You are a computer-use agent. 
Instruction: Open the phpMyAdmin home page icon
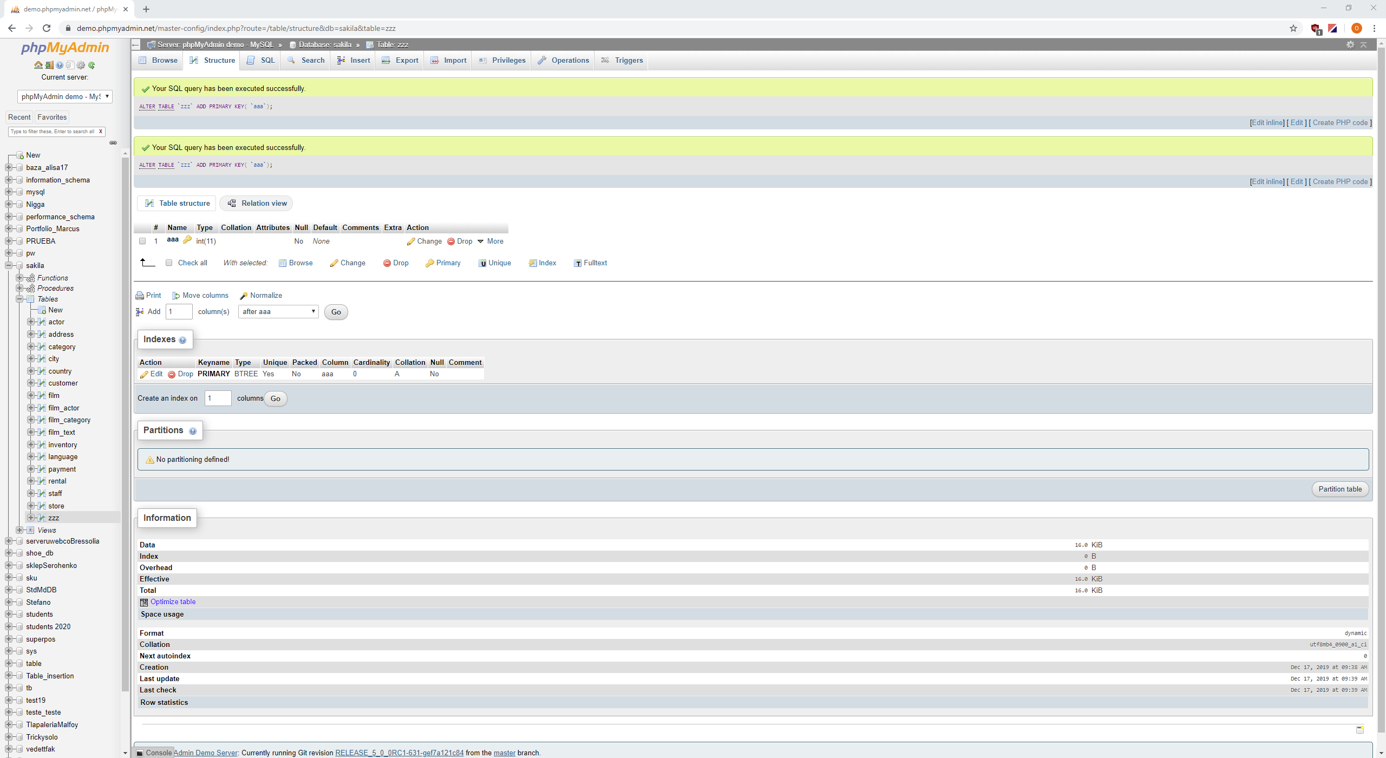point(38,65)
